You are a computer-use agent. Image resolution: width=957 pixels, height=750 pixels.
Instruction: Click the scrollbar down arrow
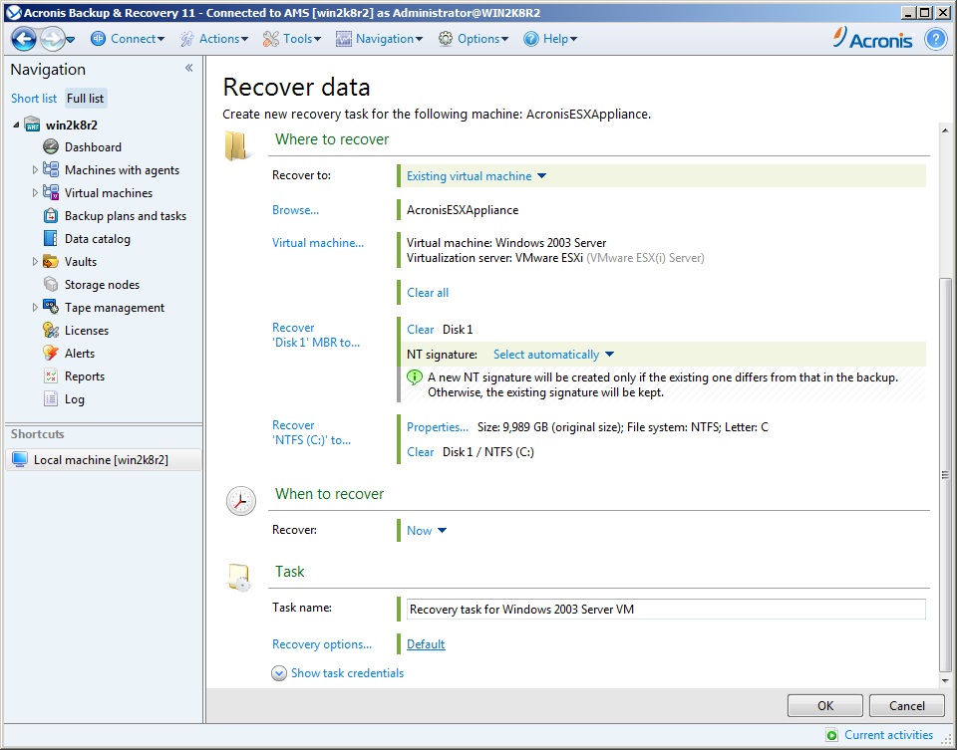click(945, 681)
